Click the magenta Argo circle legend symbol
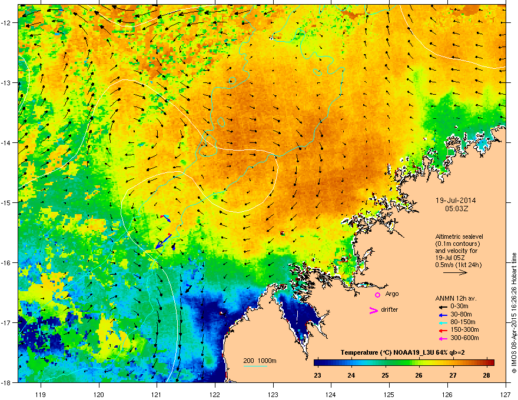This screenshot has height=400, width=518. coord(377,295)
